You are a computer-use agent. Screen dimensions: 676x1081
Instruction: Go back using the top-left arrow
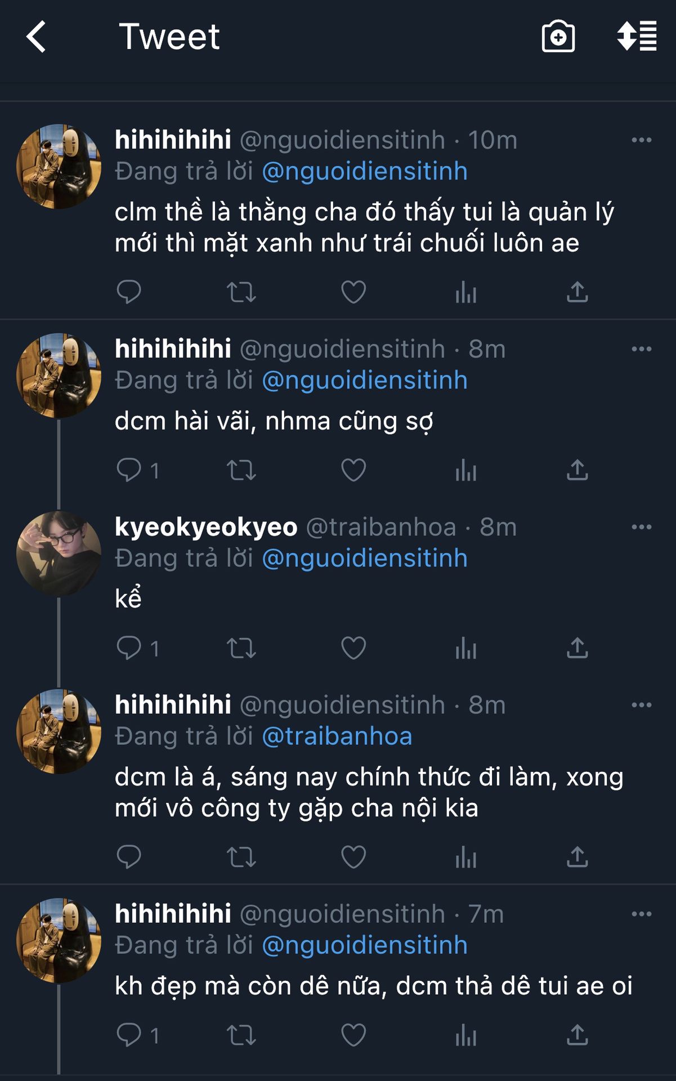(x=37, y=37)
